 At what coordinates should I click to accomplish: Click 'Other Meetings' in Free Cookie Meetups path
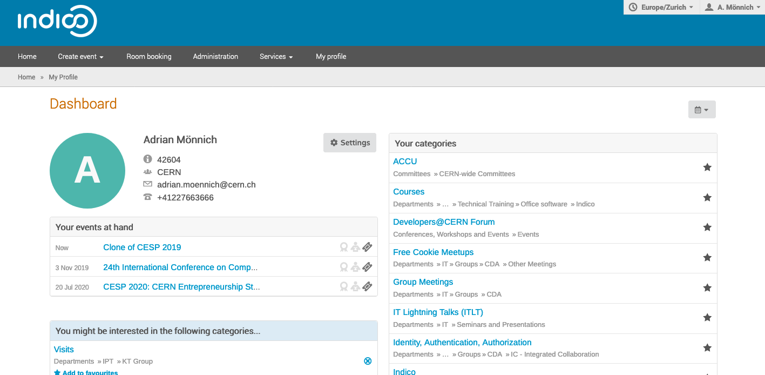(532, 264)
